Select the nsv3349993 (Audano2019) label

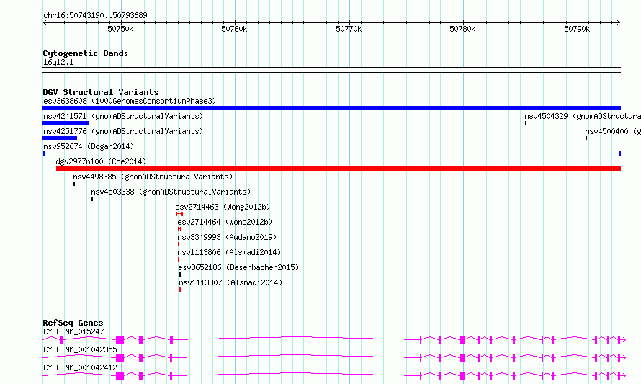click(x=227, y=237)
